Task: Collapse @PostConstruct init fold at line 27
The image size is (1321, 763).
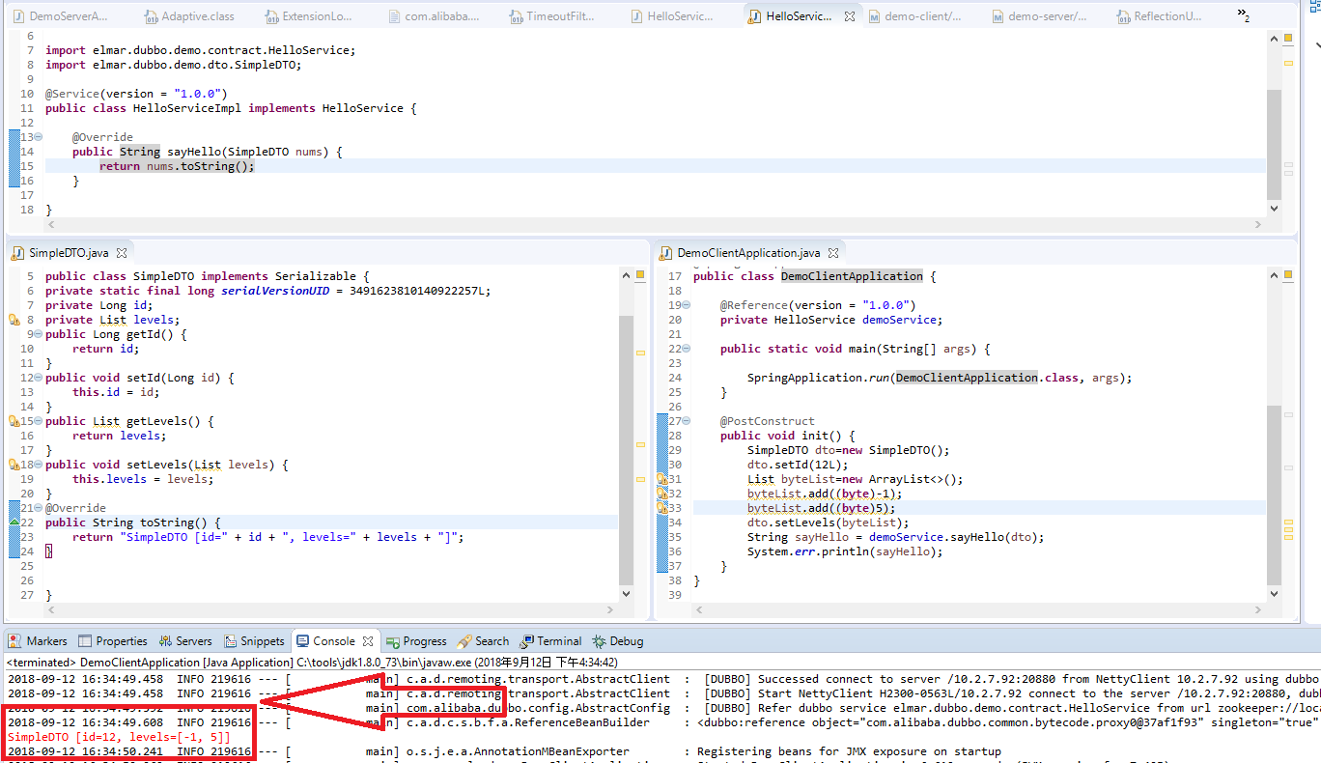Action: coord(688,421)
